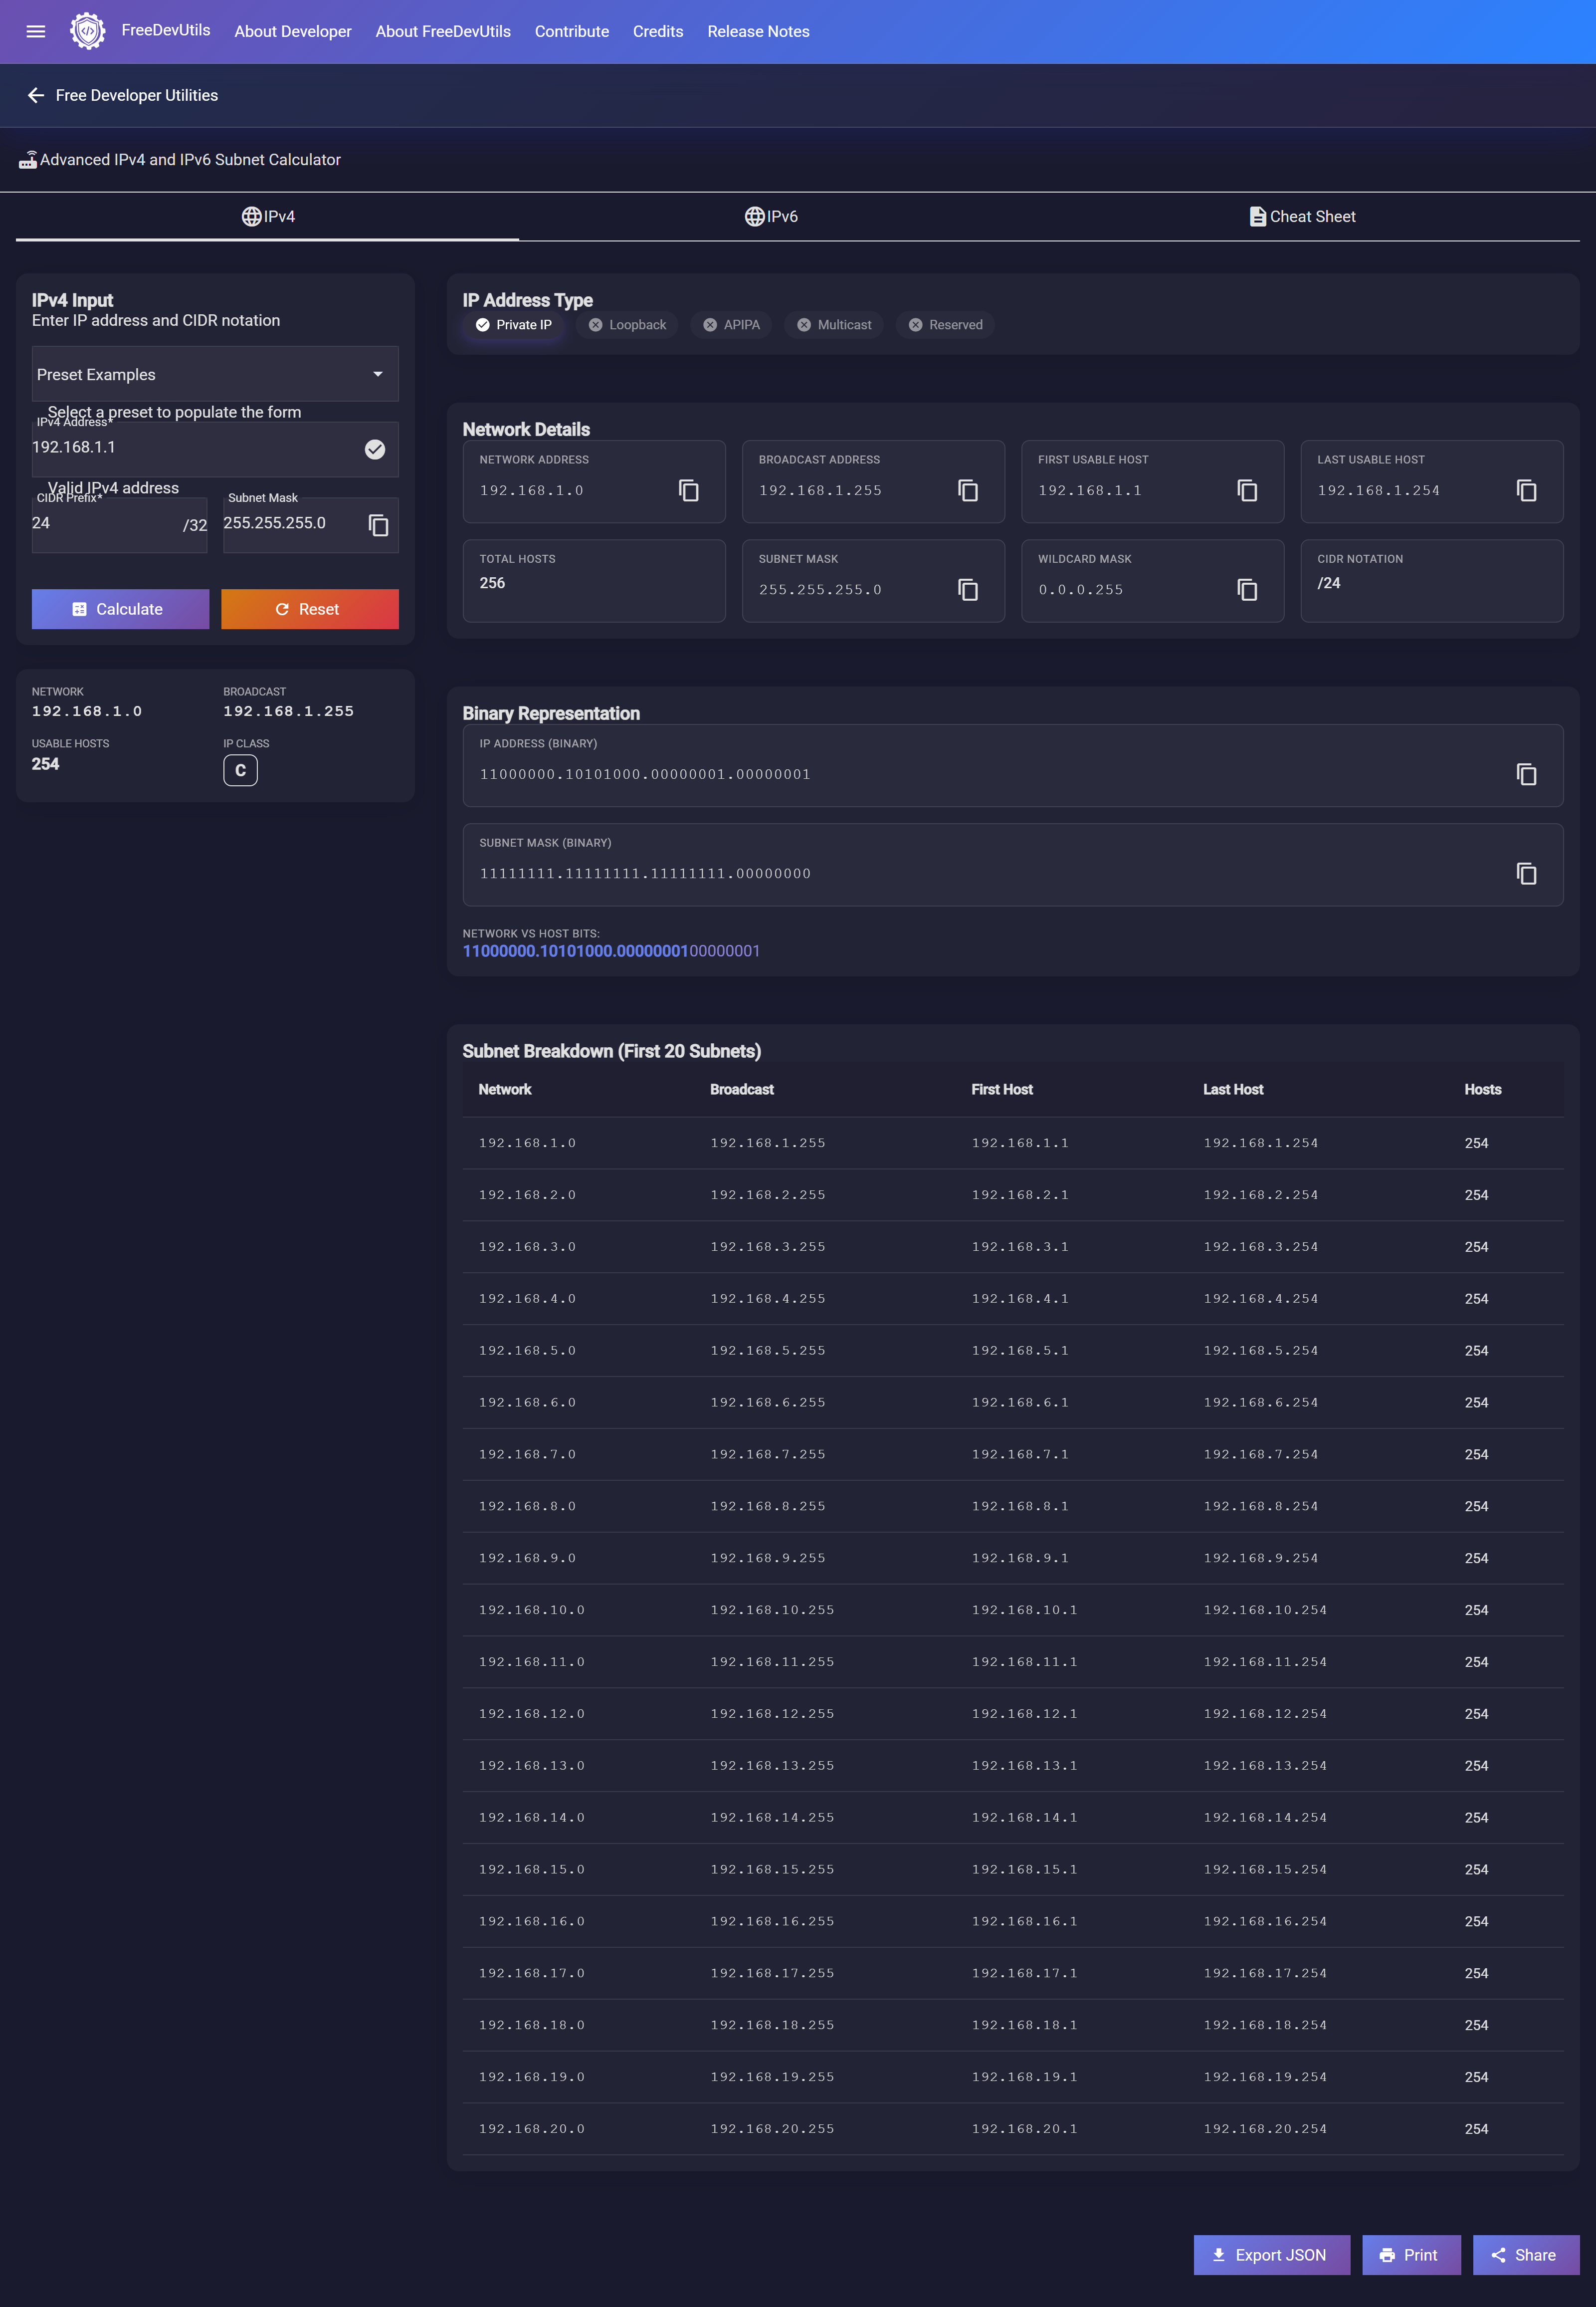
Task: Click the valid address checkmark icon
Action: pyautogui.click(x=375, y=449)
